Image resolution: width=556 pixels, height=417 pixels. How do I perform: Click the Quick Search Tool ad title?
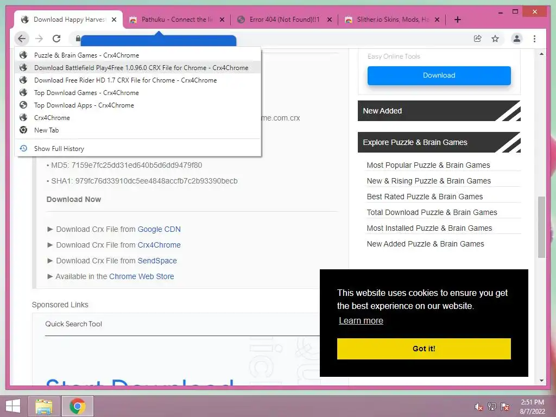tap(73, 324)
